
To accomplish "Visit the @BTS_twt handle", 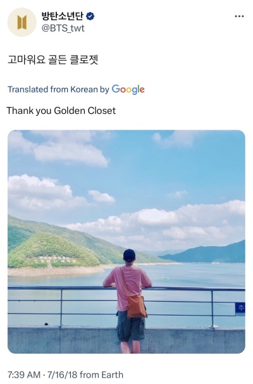I will 63,28.
